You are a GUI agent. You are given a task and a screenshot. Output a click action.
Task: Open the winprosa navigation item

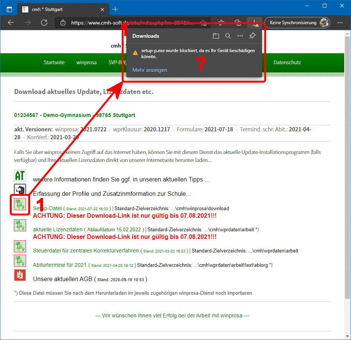(86, 63)
